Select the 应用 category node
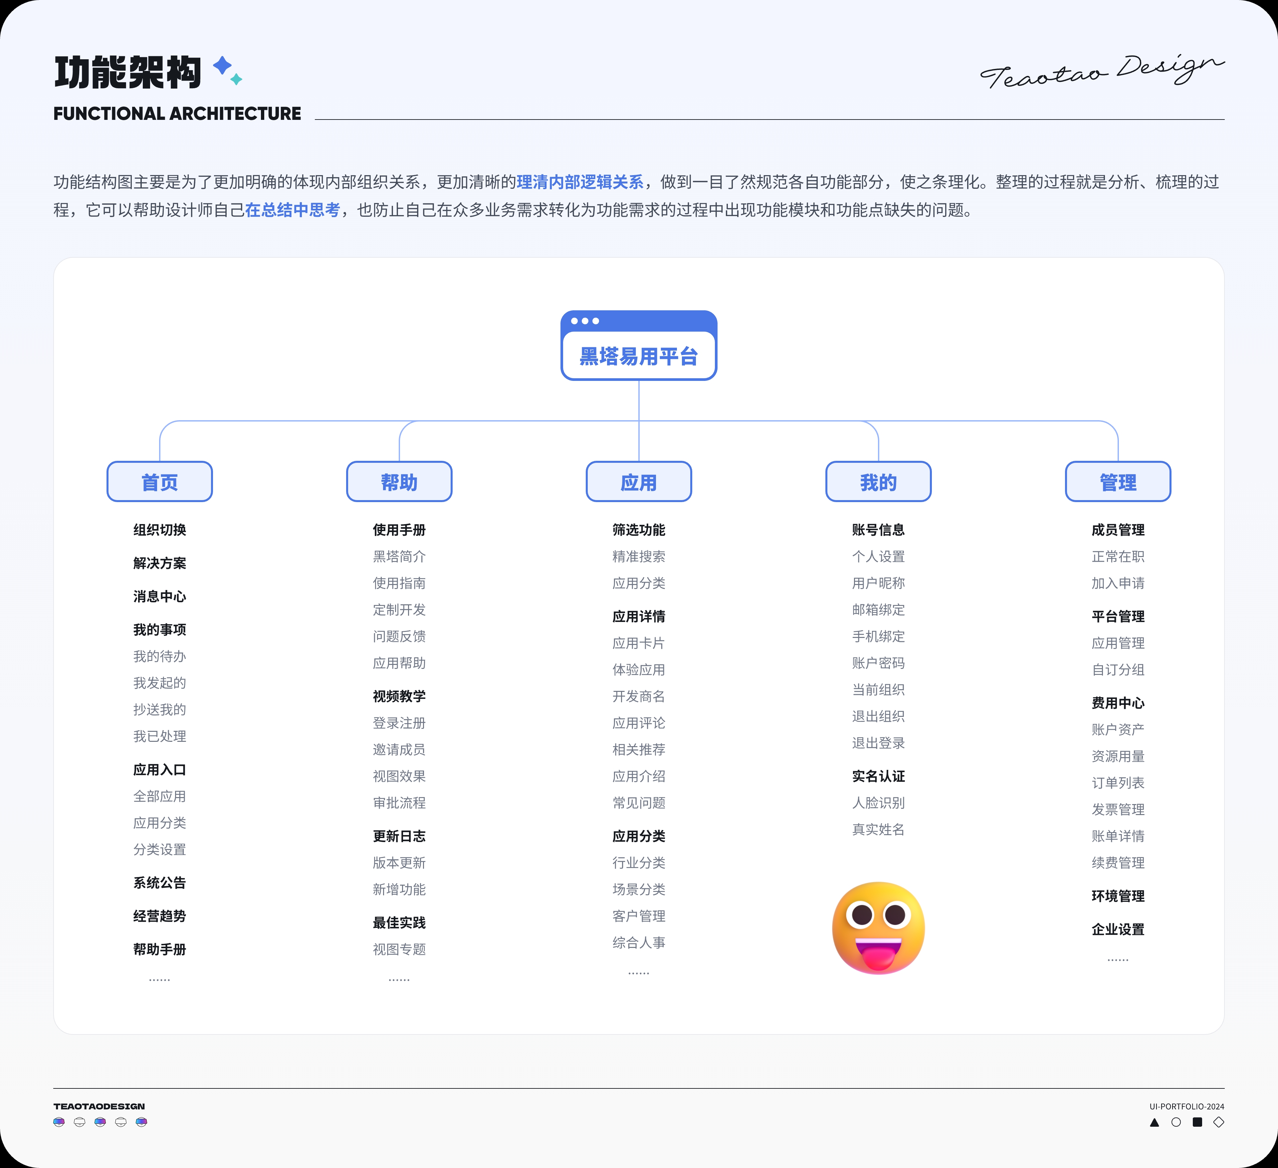The width and height of the screenshot is (1278, 1168). (x=638, y=482)
